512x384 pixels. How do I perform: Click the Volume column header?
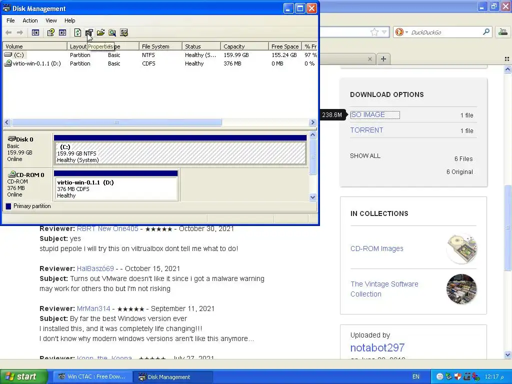click(35, 46)
